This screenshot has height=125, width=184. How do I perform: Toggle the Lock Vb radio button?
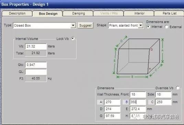(x=73, y=39)
